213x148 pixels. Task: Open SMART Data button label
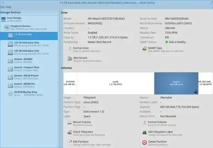(155, 48)
